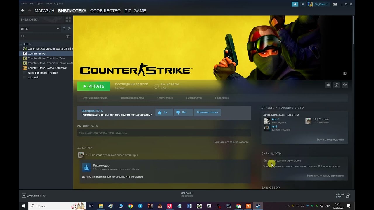374x210 pixels.
Task: Open Friends and Chat panel
Action: (343, 196)
